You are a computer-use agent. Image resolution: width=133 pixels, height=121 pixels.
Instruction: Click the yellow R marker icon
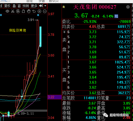pos(64,7)
